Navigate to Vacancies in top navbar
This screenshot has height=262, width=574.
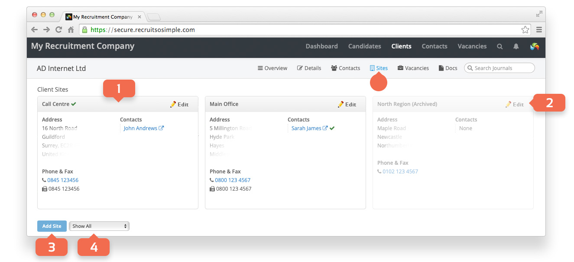[472, 46]
